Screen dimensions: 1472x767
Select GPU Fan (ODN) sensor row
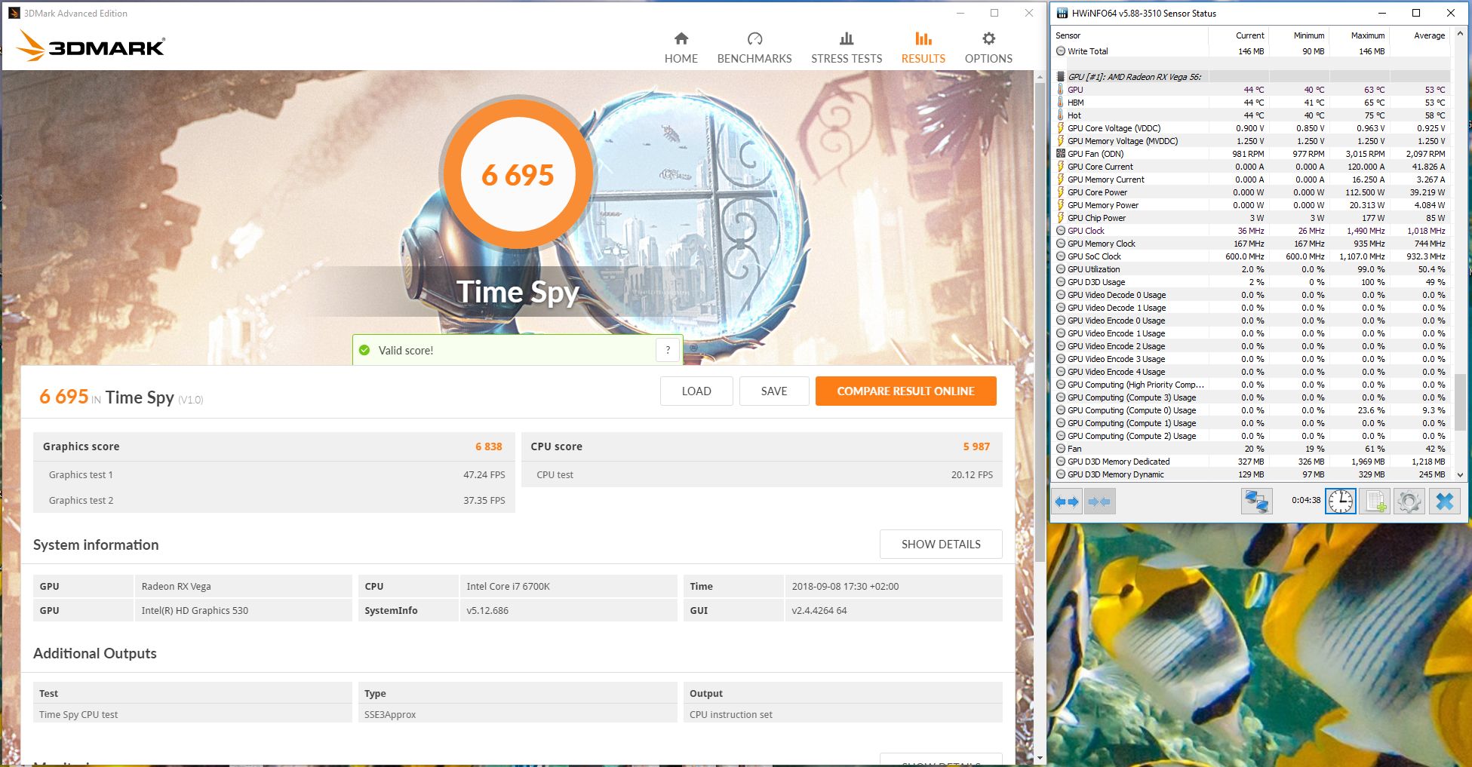pyautogui.click(x=1251, y=154)
